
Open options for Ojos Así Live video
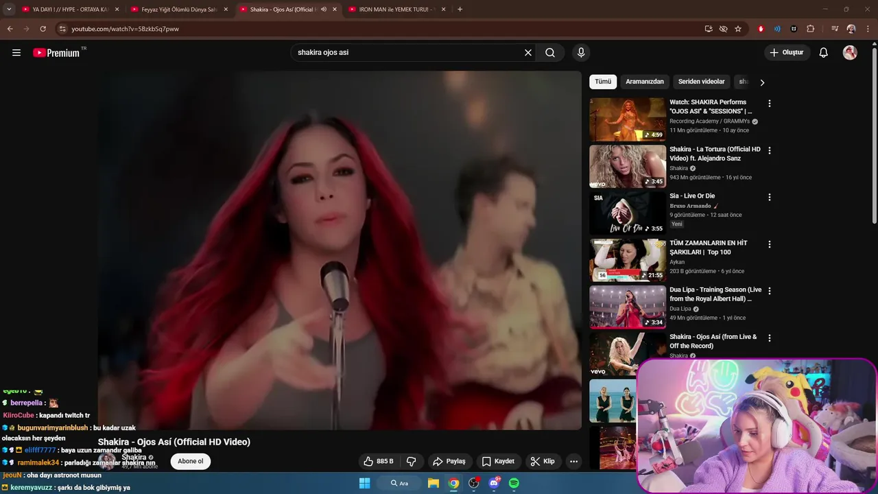coord(769,338)
